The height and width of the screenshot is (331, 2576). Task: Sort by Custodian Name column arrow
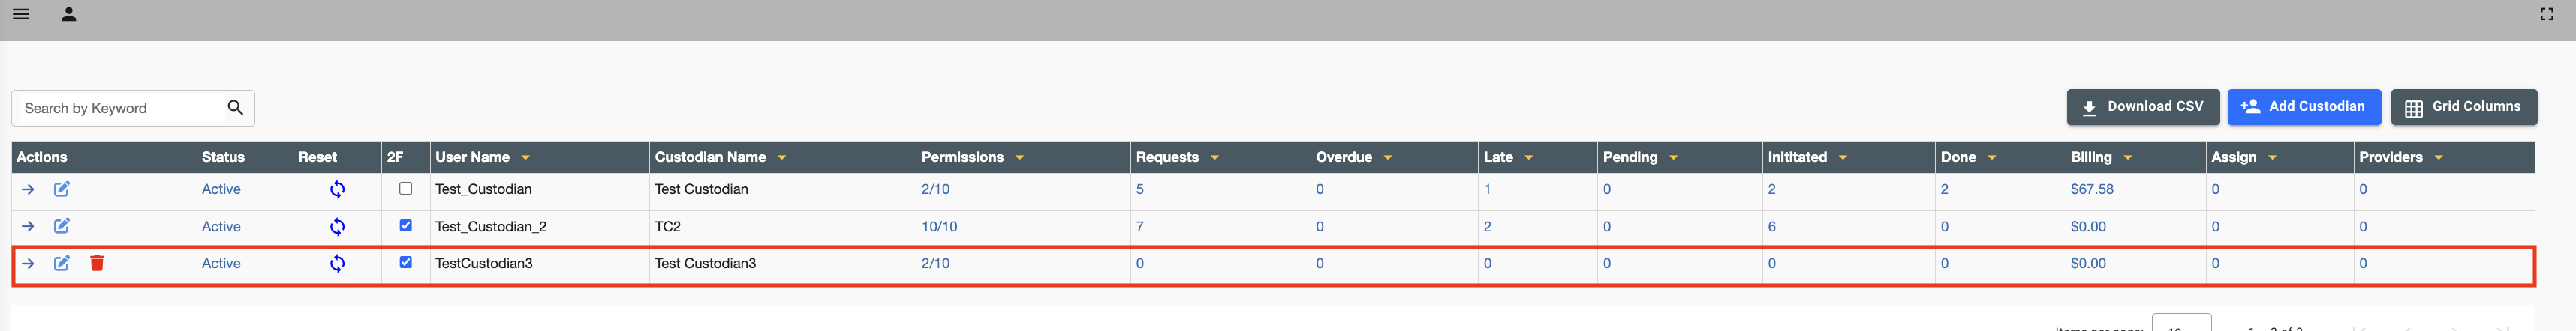781,157
